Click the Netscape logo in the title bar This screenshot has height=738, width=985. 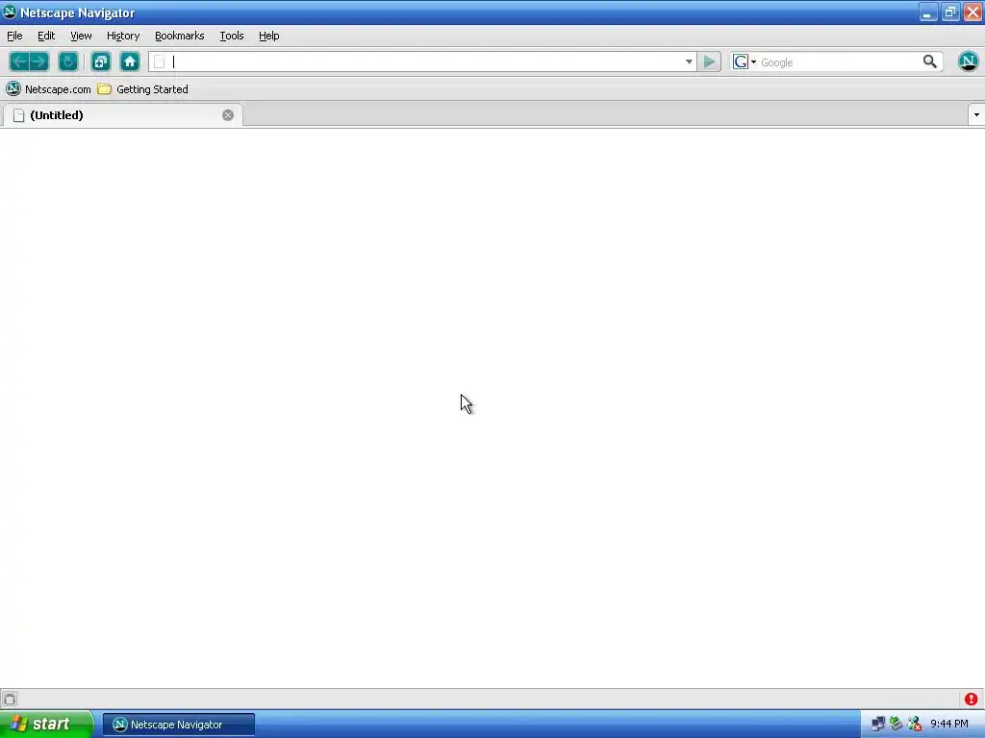pyautogui.click(x=10, y=12)
